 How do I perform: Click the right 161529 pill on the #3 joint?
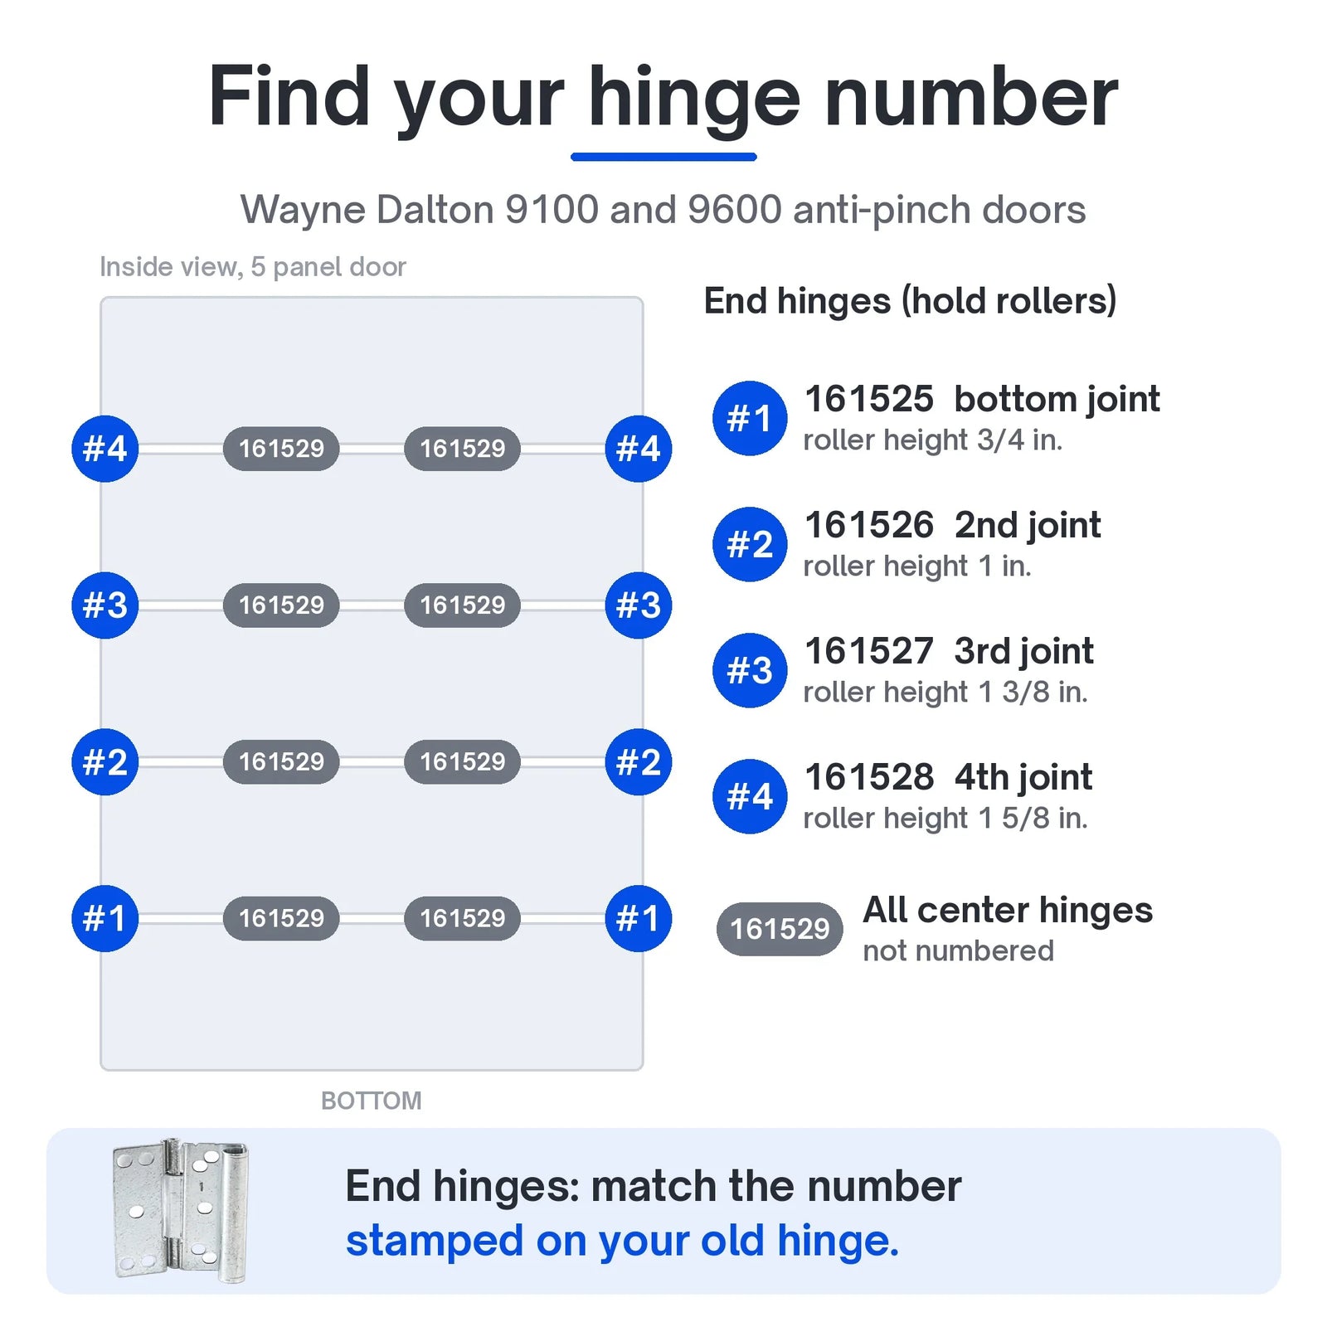(462, 605)
